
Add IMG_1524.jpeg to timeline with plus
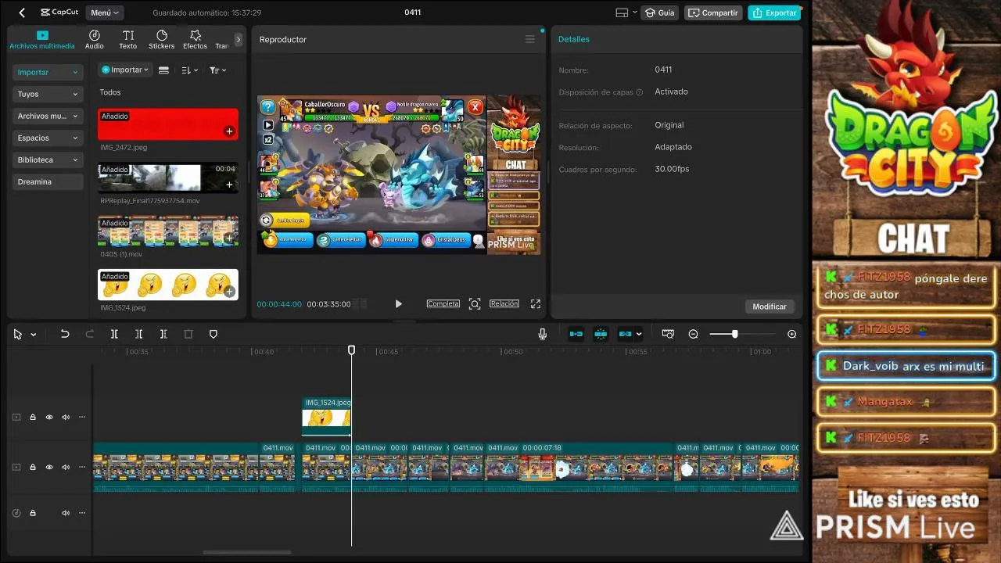tap(229, 292)
